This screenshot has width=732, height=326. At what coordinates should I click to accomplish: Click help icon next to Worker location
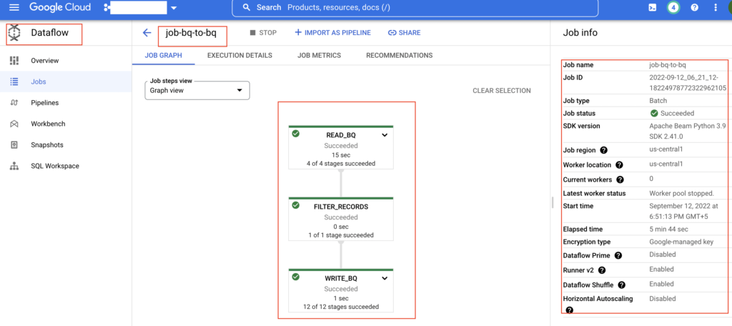pyautogui.click(x=619, y=165)
